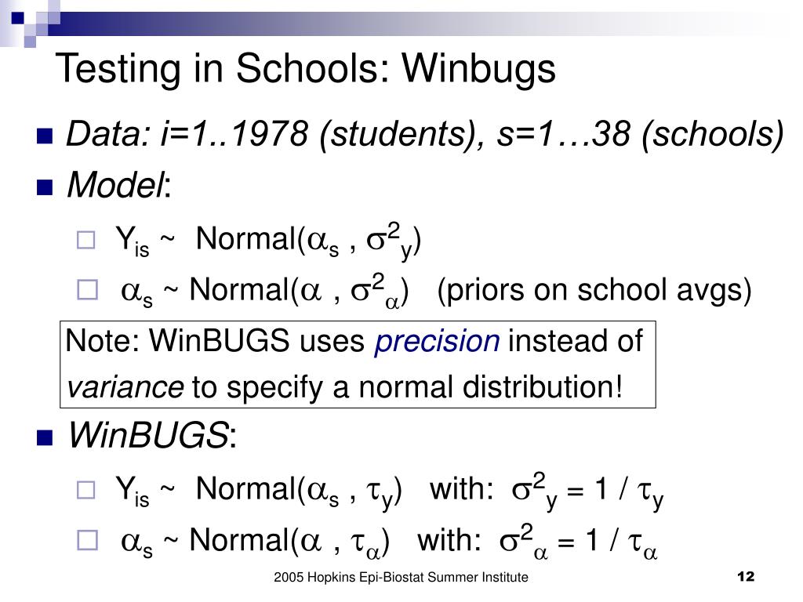
Task: Click the dark blue square in the top-left decoration
Action: pos(18,18)
